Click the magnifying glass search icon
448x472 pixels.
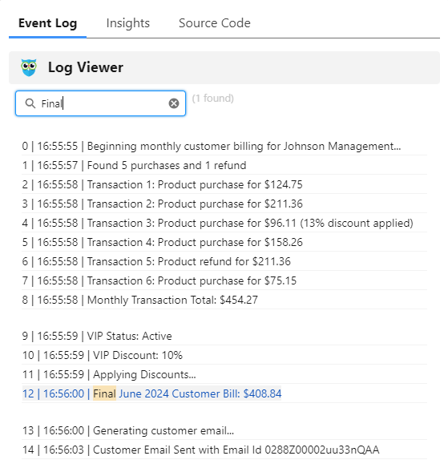30,103
